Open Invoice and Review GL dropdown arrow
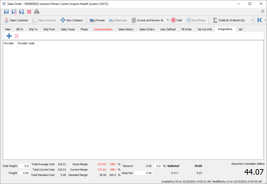This screenshot has width=267, height=184. [x=168, y=20]
